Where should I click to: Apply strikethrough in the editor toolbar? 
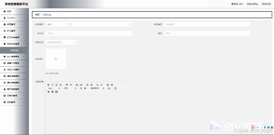click(61, 85)
